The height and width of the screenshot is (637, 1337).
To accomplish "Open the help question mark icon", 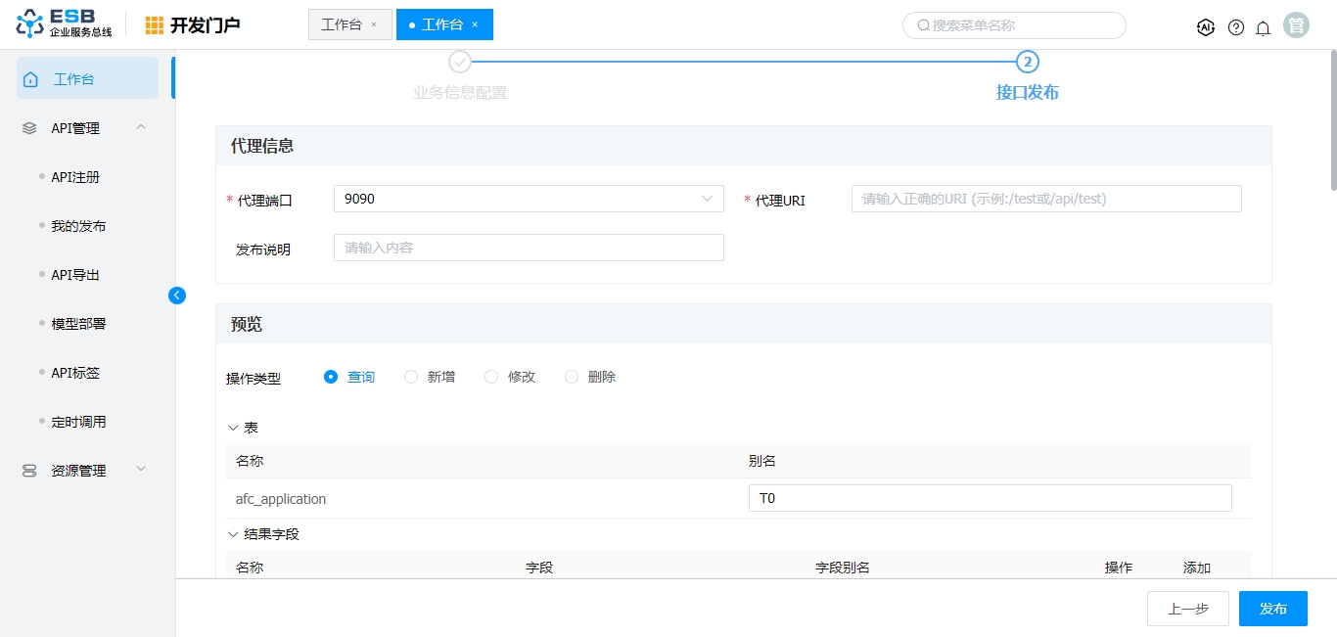I will coord(1236,27).
